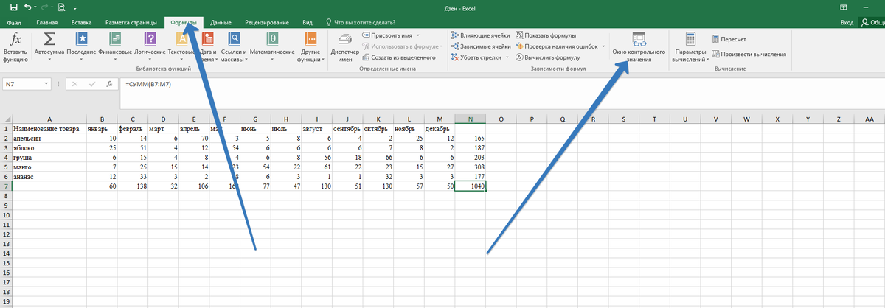Viewport: 885px width, 308px height.
Task: Select cell containing 'яблоко'
Action: tap(49, 147)
